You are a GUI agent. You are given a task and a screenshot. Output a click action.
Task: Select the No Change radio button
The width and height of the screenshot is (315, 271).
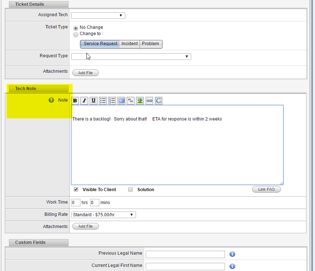click(x=76, y=27)
